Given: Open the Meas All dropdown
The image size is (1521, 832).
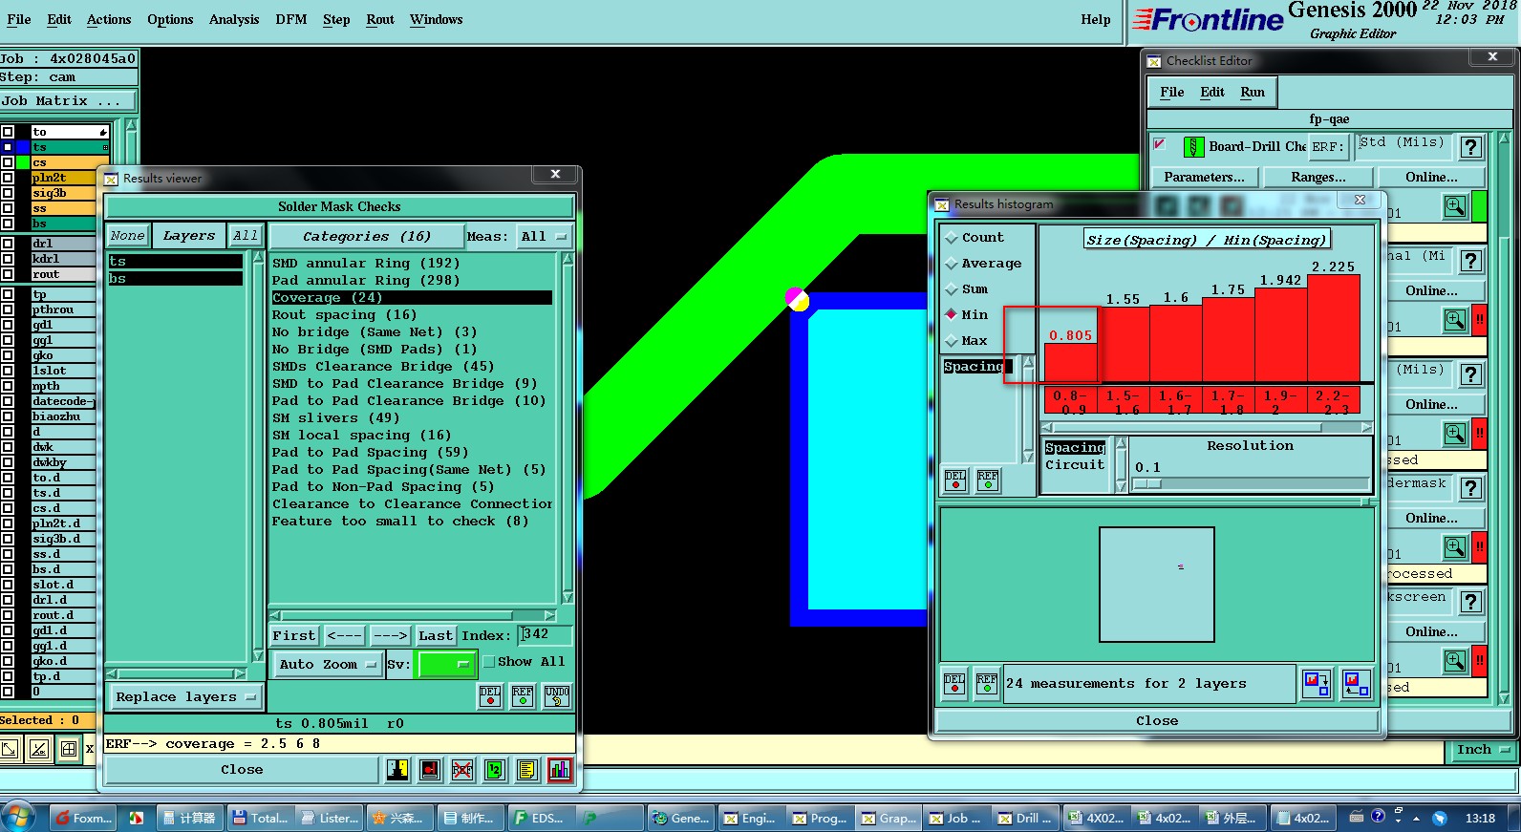Looking at the screenshot, I should coord(543,236).
